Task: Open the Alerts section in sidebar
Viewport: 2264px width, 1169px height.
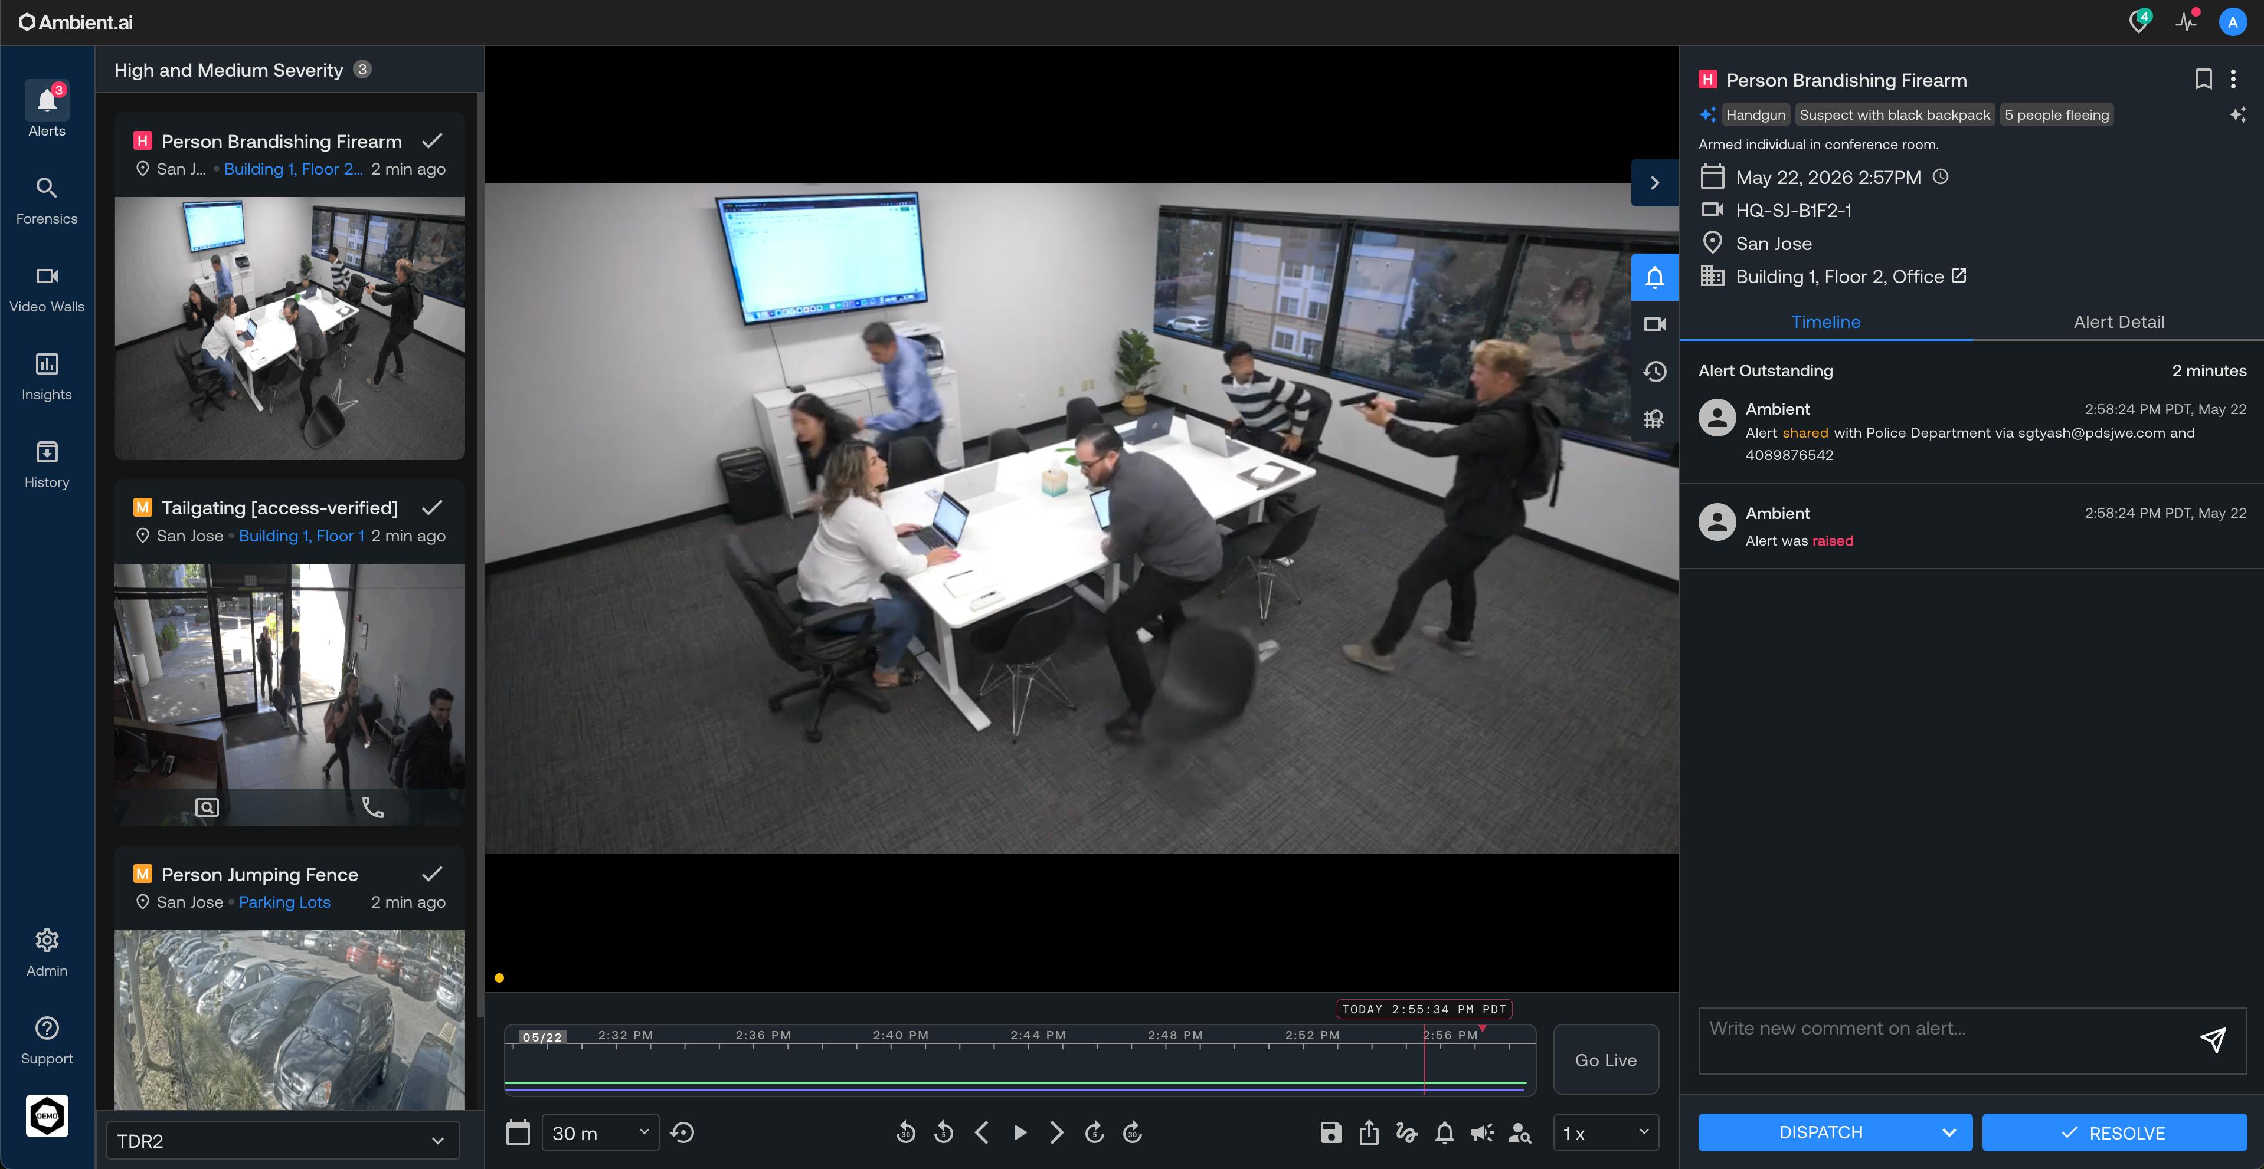Action: click(47, 110)
